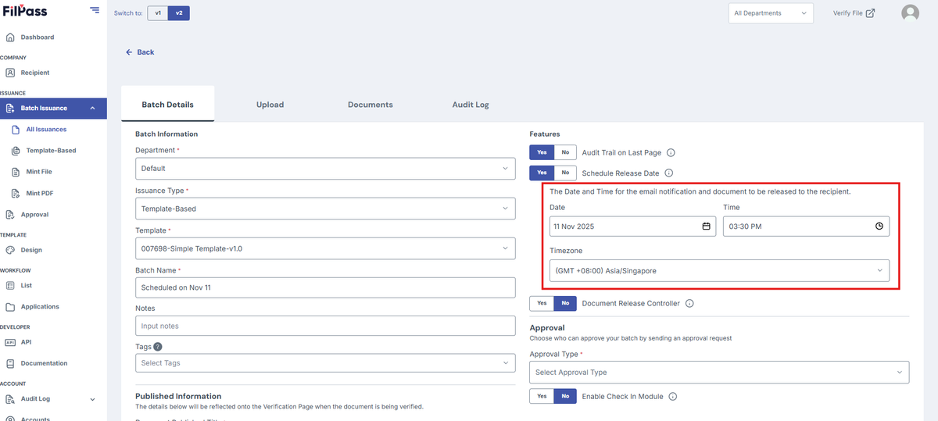Switch to the Upload tab
The height and width of the screenshot is (421, 938).
click(x=270, y=105)
